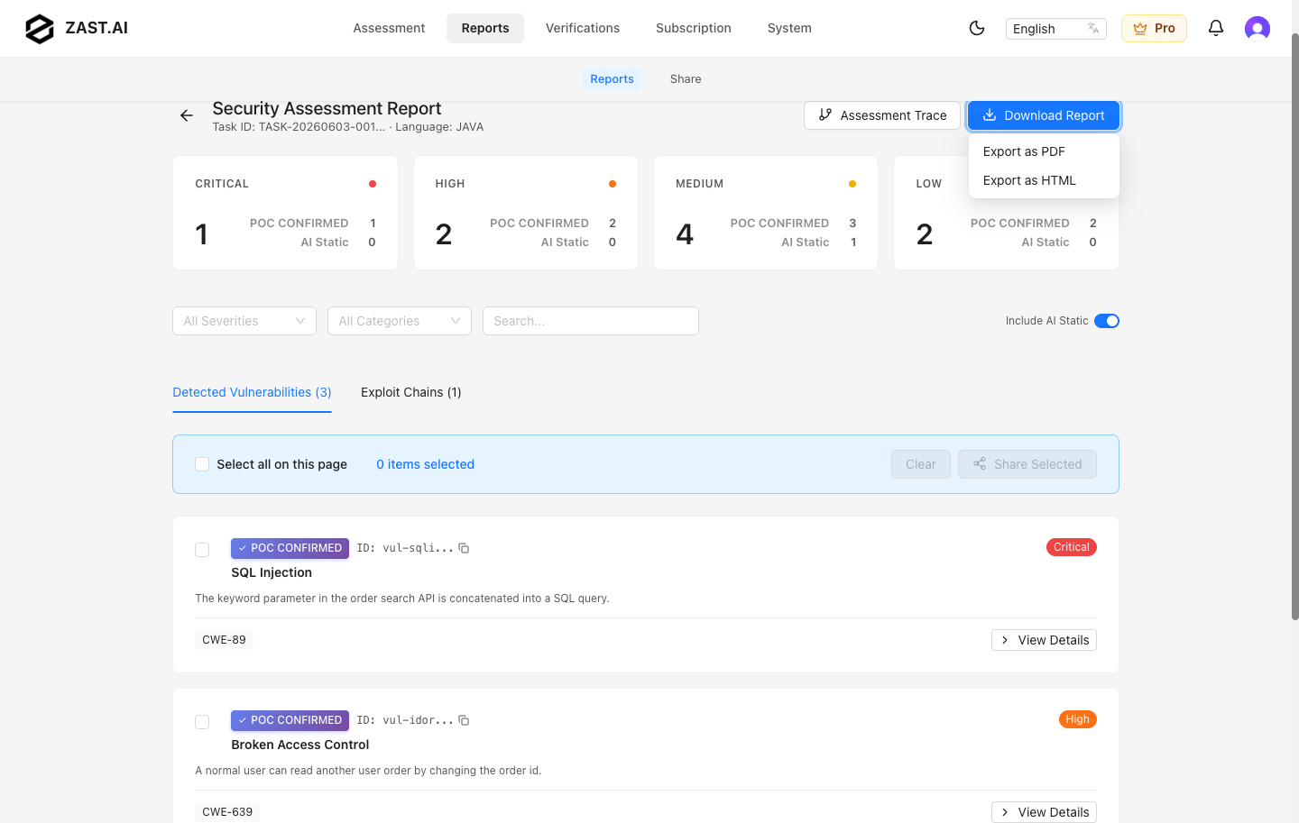Screen dimensions: 1299x823
Task: Open notifications bell icon
Action: [1216, 28]
